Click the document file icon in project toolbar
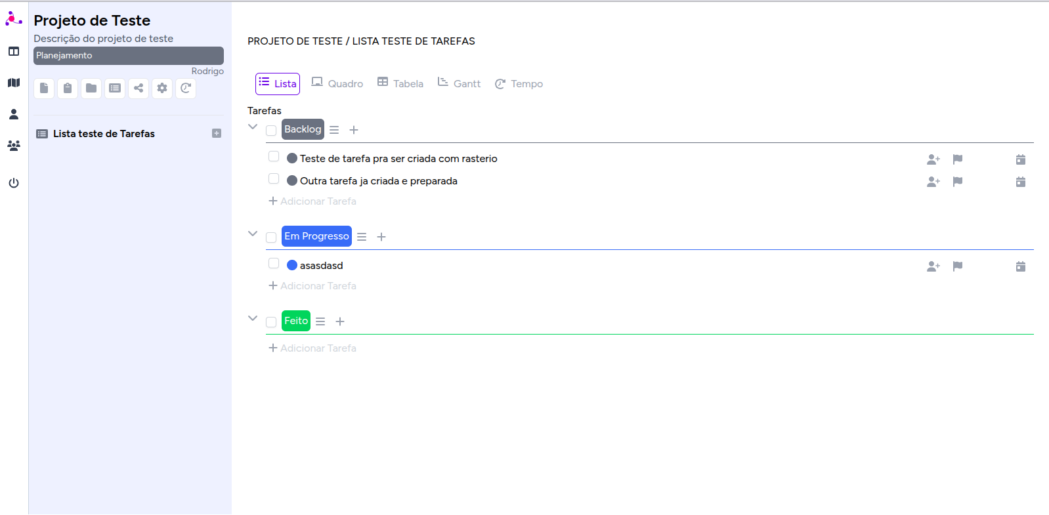 [x=44, y=88]
